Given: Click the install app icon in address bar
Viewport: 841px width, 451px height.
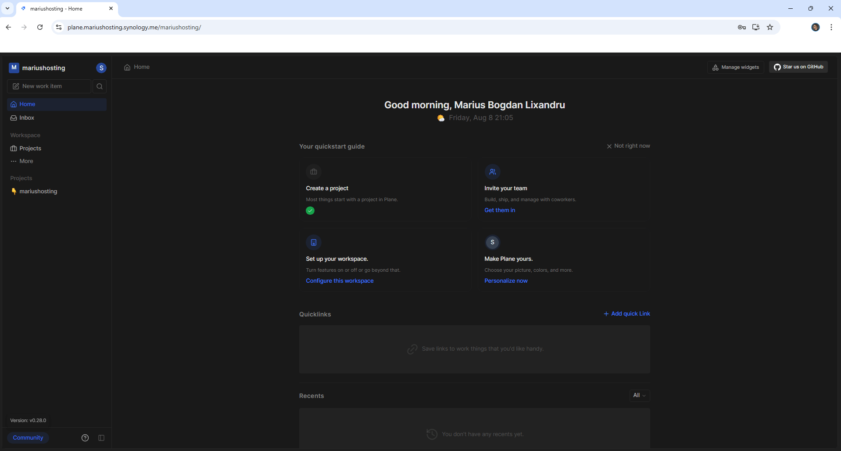Looking at the screenshot, I should pyautogui.click(x=756, y=27).
